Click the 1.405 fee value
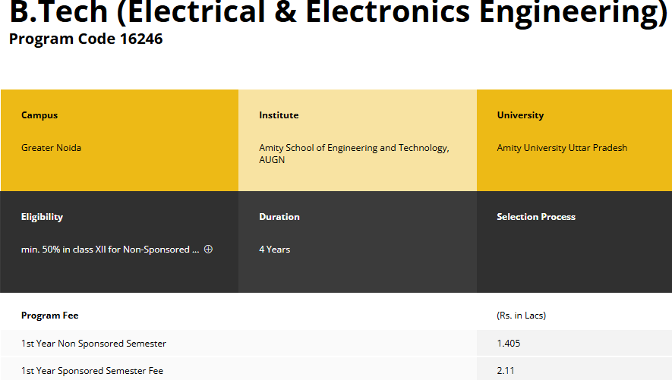 508,343
